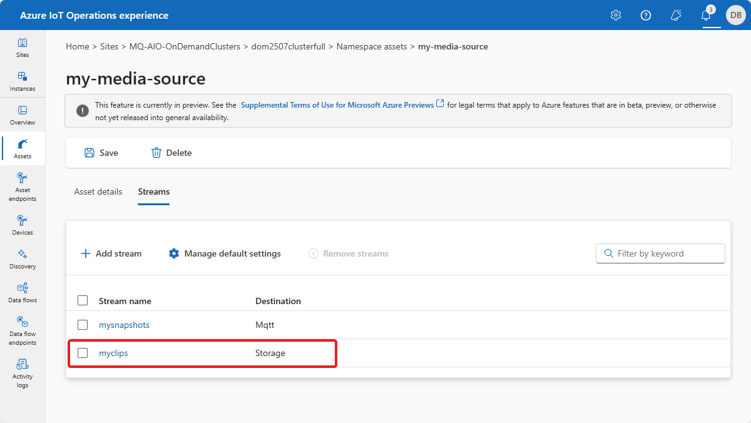Focus the Filter by keyword field
This screenshot has height=423, width=751.
point(660,253)
